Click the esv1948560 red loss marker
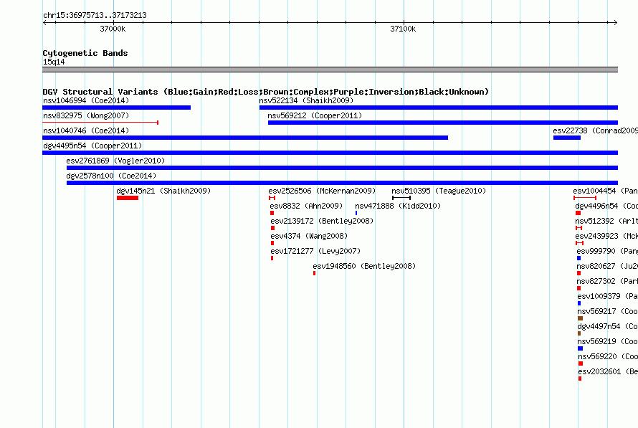Viewport: 638px width, 428px height. [x=314, y=273]
